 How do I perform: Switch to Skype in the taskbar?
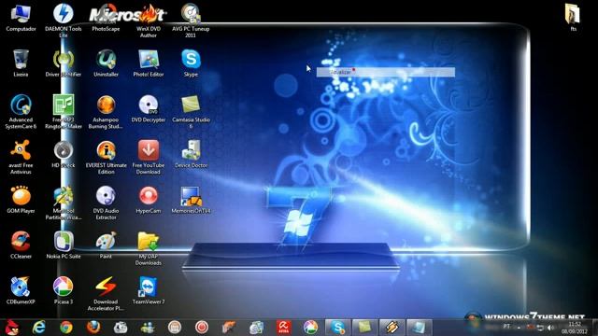337,328
